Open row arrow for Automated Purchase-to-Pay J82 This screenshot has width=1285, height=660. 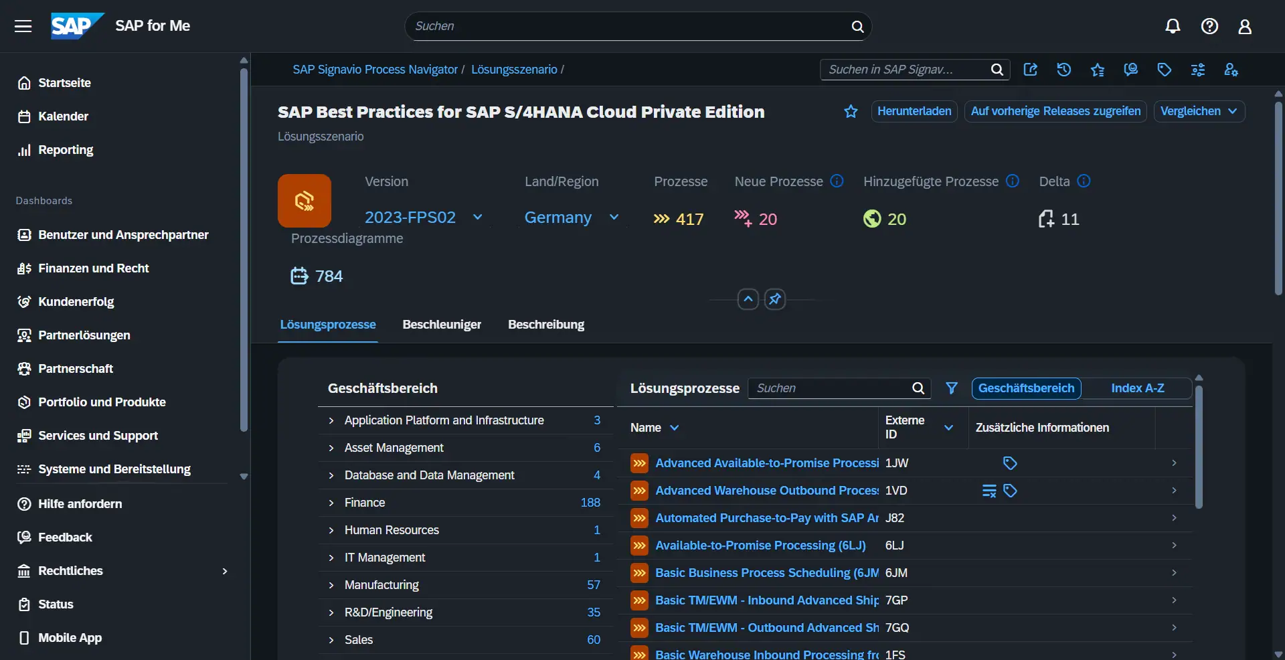(1174, 518)
